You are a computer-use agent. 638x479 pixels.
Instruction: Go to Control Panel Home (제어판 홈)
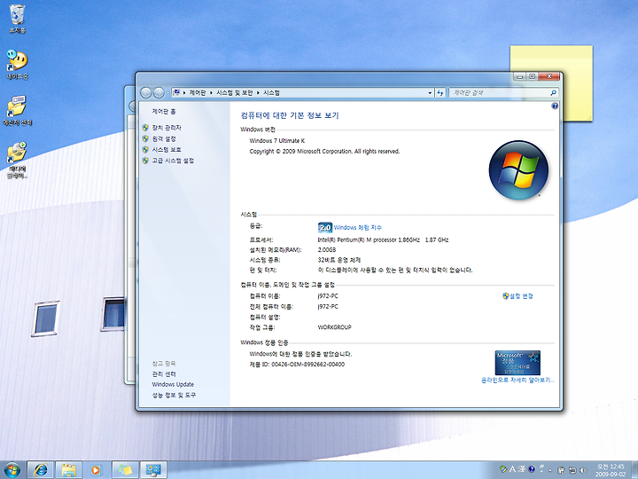tap(164, 111)
